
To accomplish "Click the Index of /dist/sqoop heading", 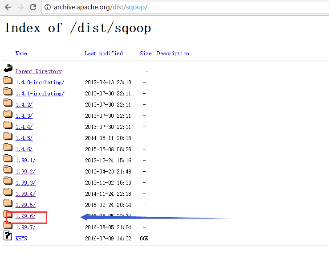I will click(77, 28).
